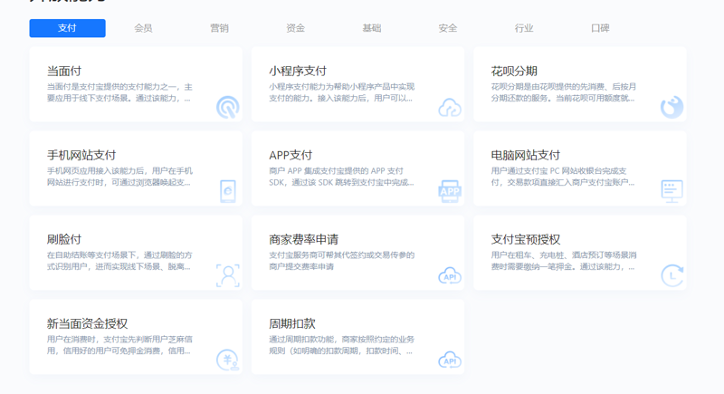Image resolution: width=724 pixels, height=394 pixels.
Task: Click the 刷脸付 description text
Action: point(119,261)
